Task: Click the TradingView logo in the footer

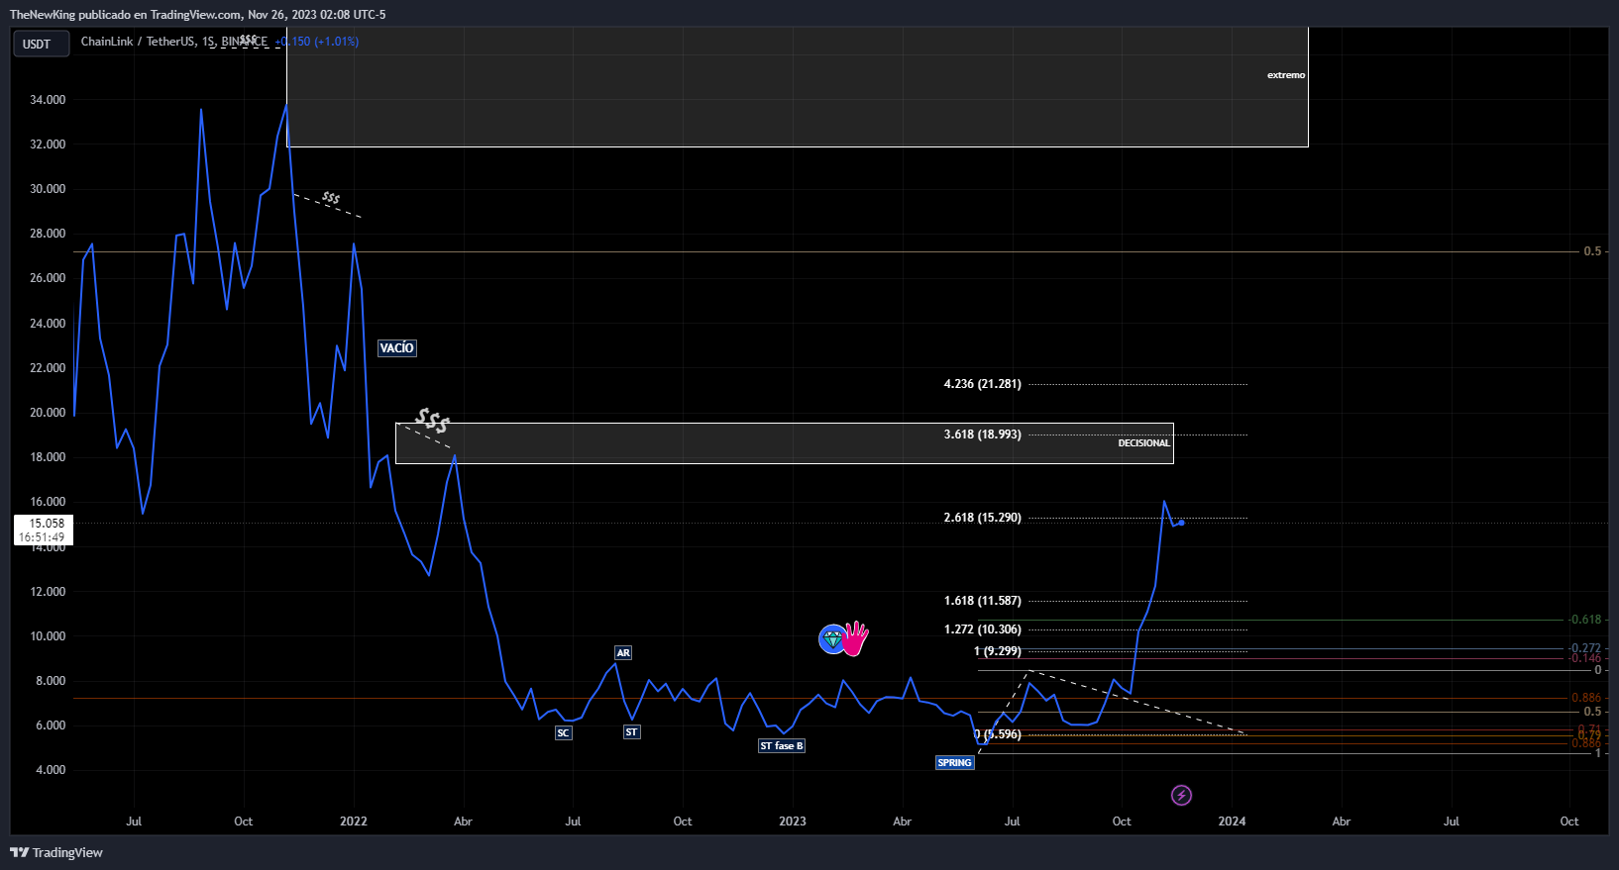Action: [x=56, y=852]
